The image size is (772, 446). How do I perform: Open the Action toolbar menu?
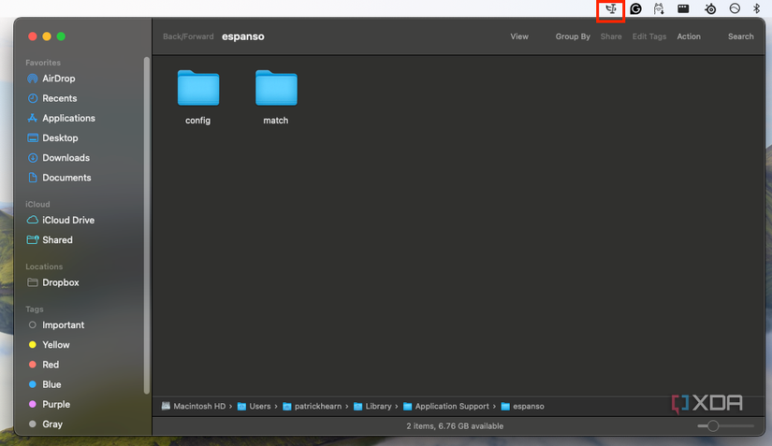[x=689, y=36]
